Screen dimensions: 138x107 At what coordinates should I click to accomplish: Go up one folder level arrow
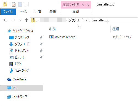pos(26,20)
